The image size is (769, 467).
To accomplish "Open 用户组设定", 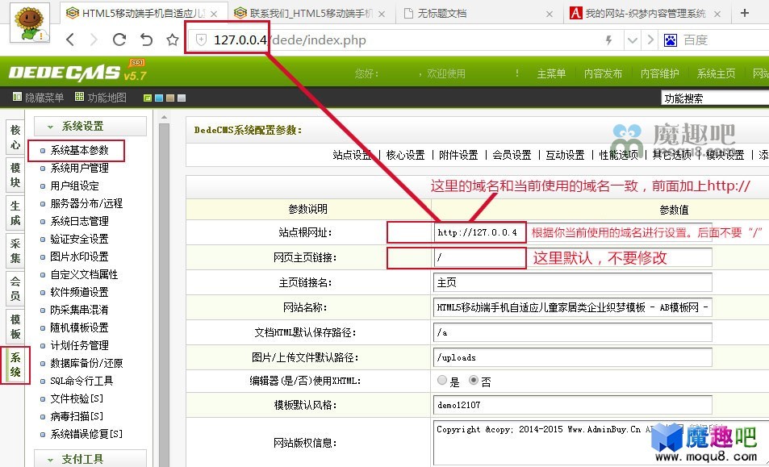I will tap(74, 186).
